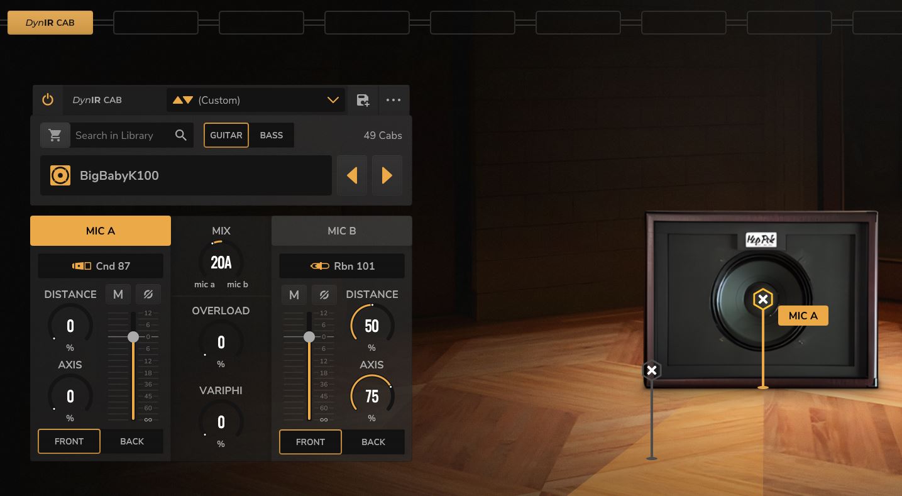Open the cabinet store cart icon
This screenshot has height=496, width=902.
point(55,135)
